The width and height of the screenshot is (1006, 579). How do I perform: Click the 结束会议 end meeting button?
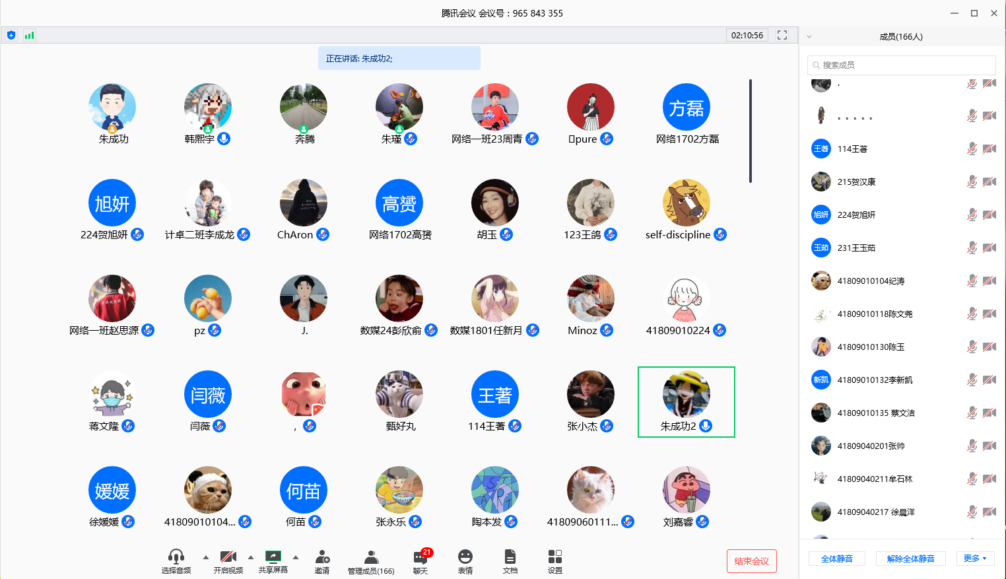click(751, 561)
